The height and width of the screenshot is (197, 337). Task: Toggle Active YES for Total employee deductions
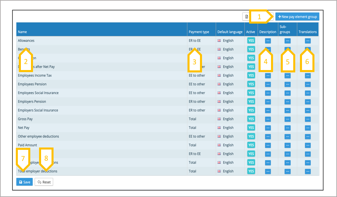pos(251,163)
